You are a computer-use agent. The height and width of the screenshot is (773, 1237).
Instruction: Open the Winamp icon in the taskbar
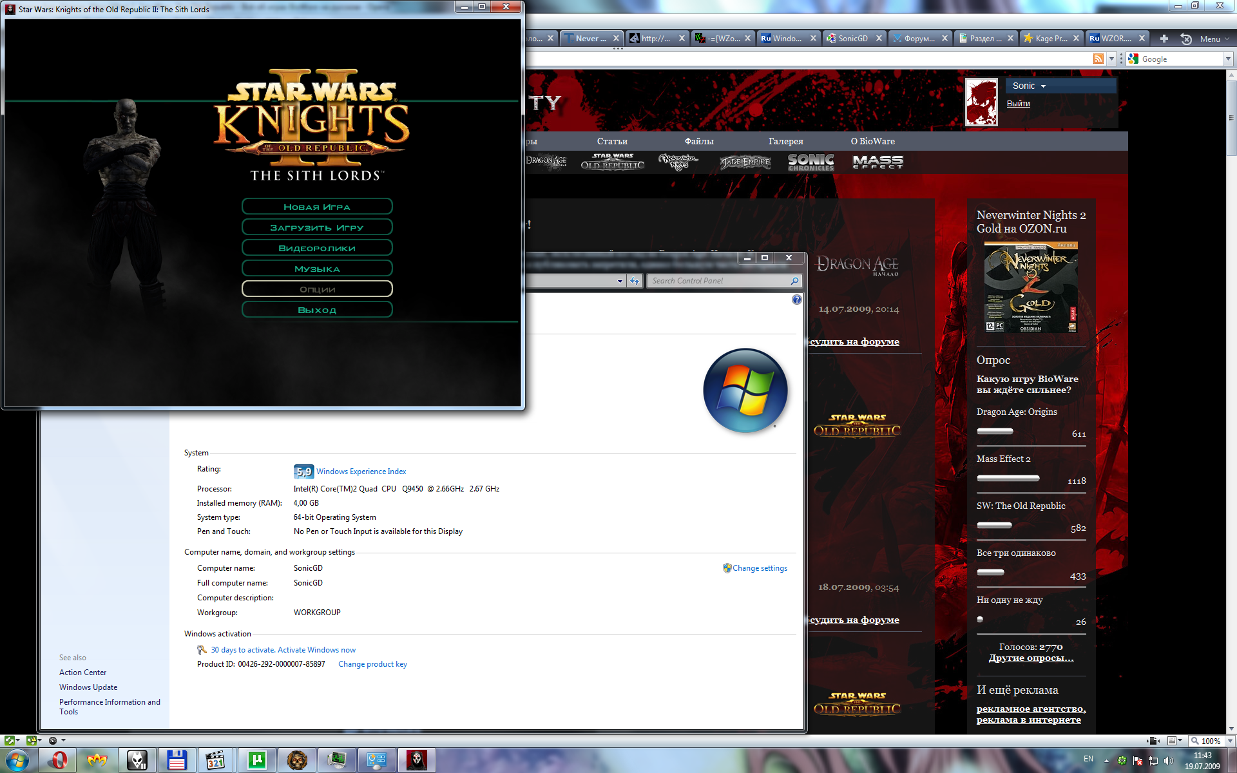click(x=97, y=760)
